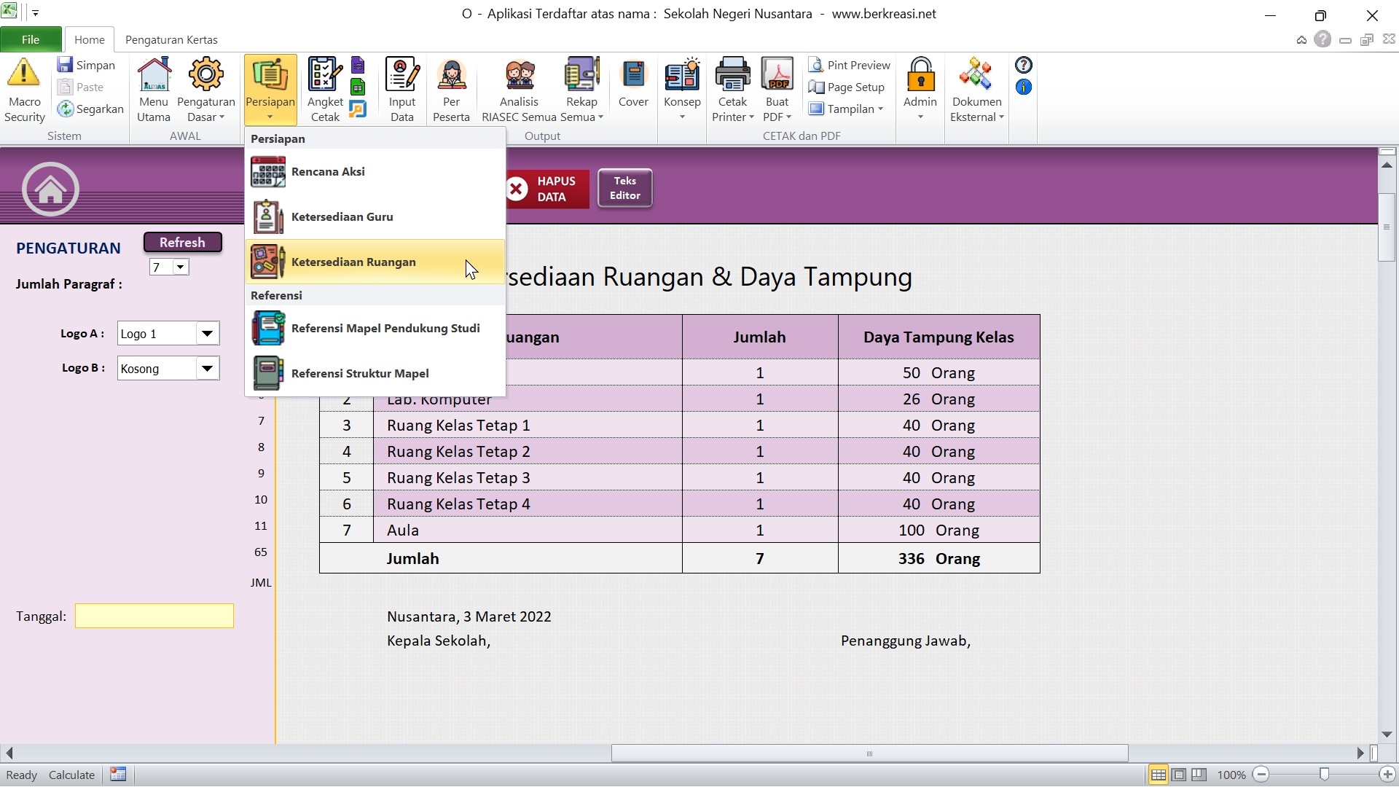Open the Logo A dropdown

coord(207,334)
